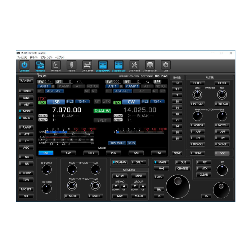Select the 14 MHz band button
252x252 pixels.
[177, 108]
